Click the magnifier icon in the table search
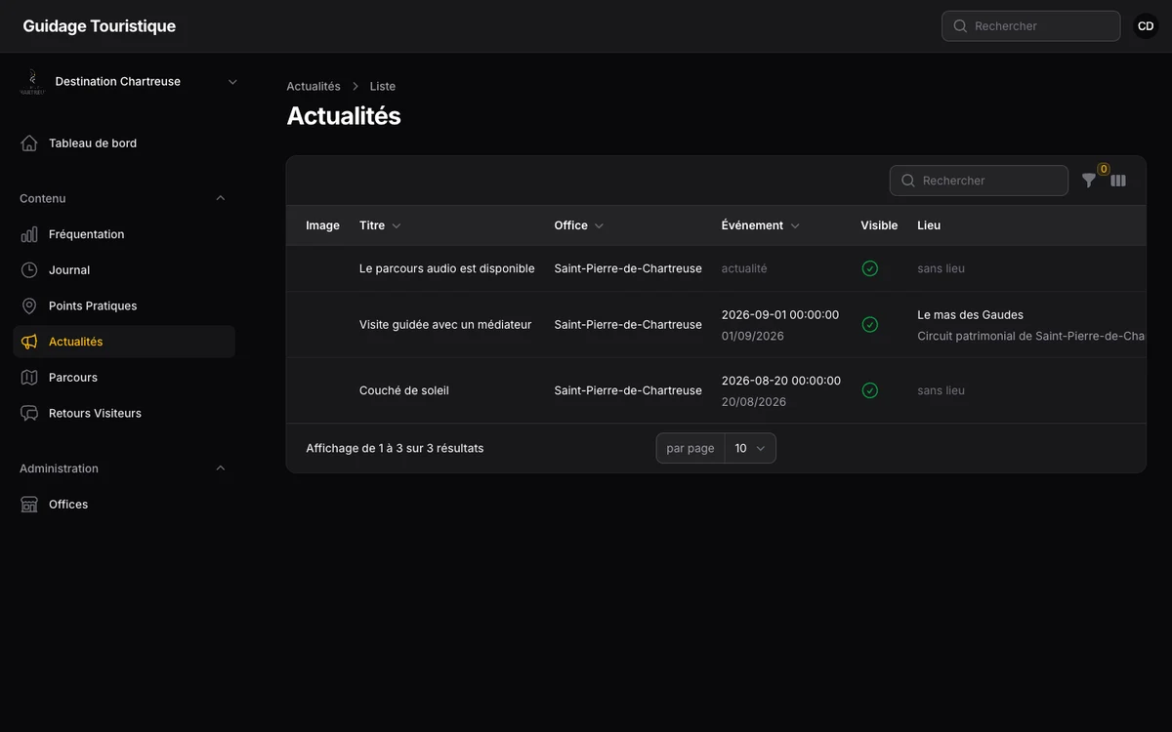 (908, 181)
